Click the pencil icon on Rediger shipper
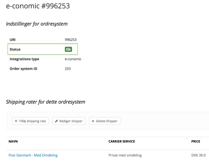Screen dimensions: 209x164 tap(56, 121)
